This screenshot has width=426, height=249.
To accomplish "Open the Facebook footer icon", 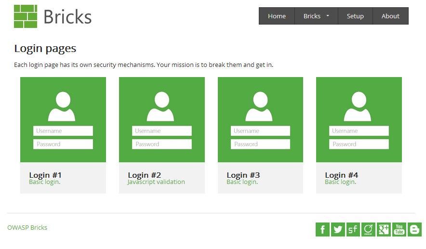I will pos(322,229).
